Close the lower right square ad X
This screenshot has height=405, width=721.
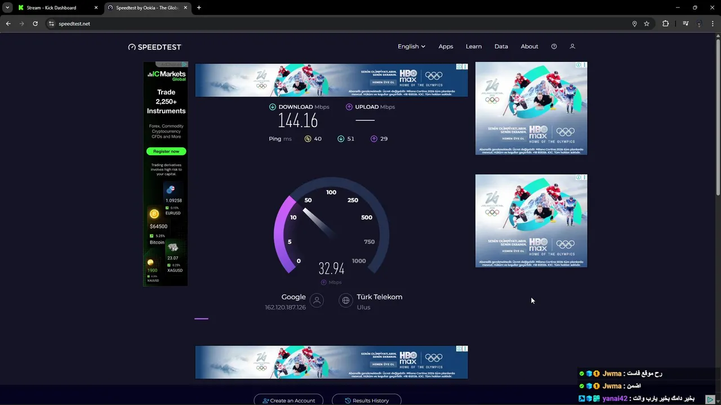[x=584, y=178]
